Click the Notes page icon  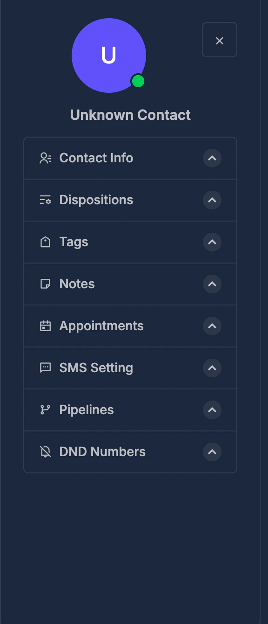[x=45, y=284]
